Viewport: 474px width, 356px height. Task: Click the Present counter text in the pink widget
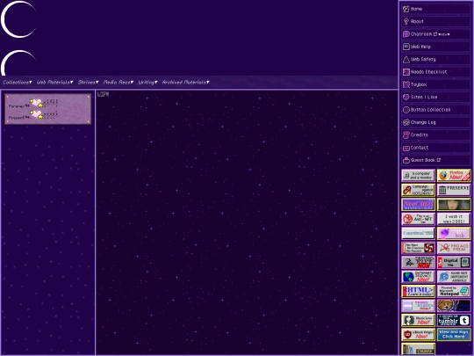(19, 118)
